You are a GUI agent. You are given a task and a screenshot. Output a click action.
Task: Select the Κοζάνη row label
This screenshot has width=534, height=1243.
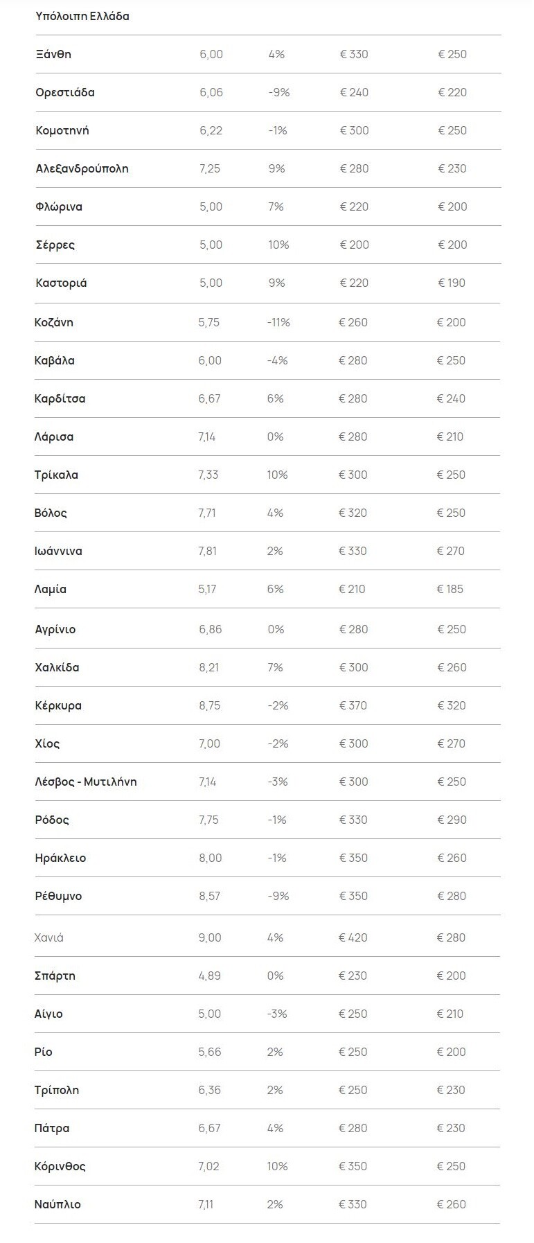click(x=53, y=322)
